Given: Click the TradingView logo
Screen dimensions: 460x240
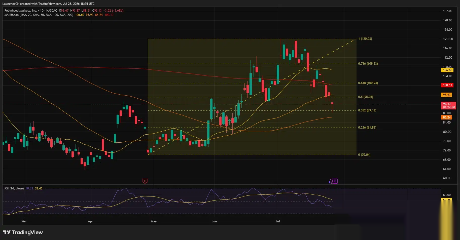Looking at the screenshot, I should click(x=23, y=232).
